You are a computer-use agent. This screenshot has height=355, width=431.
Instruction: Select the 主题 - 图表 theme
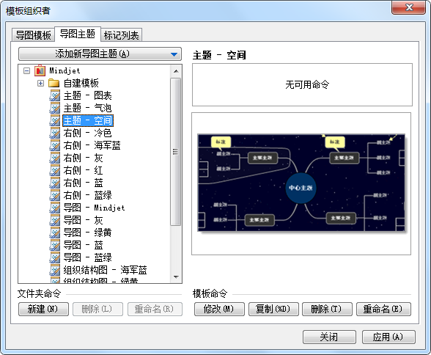coord(88,95)
